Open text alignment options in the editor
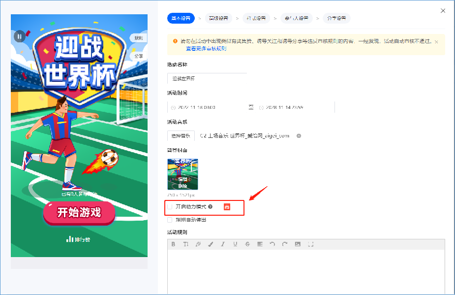 pyautogui.click(x=260, y=244)
